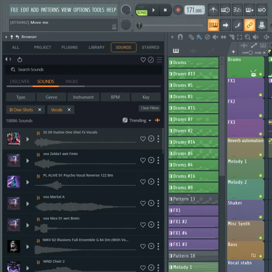The width and height of the screenshot is (272, 272).
Task: Select the playlist paint brush tool
Action: tap(199, 37)
